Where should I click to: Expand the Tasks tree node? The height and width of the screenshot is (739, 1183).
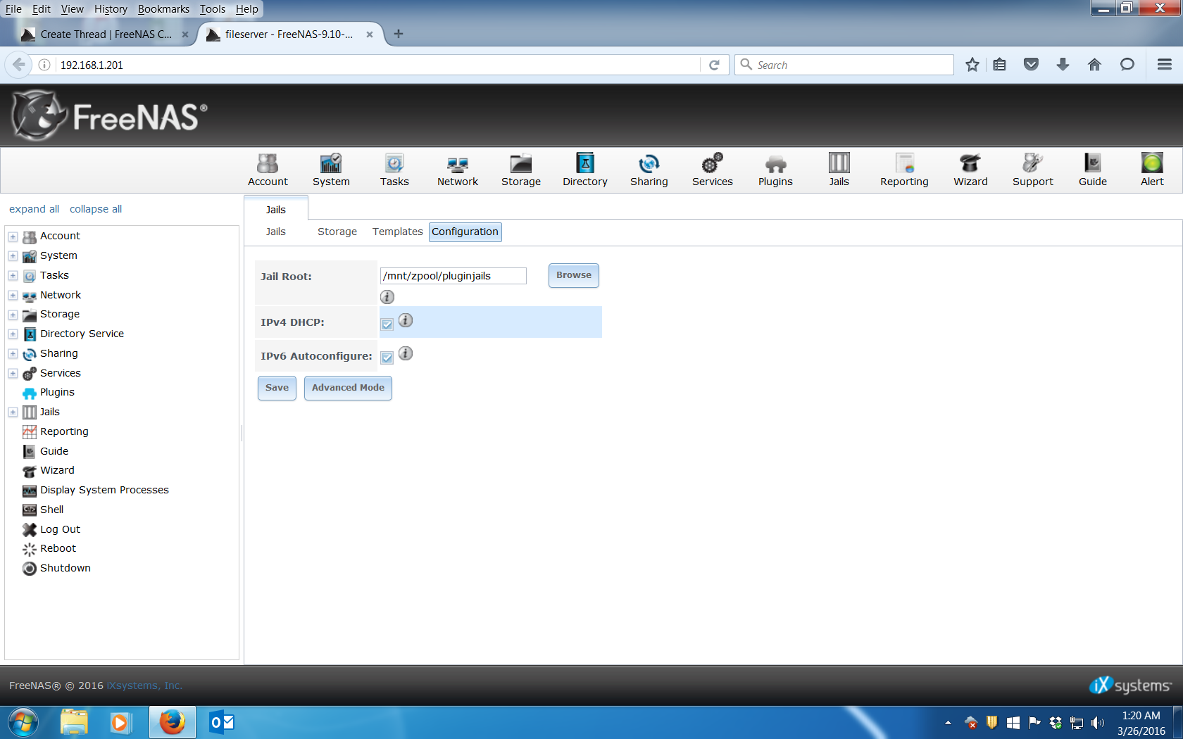tap(13, 276)
